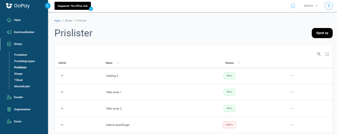Open more actions for Take away 2
Screen dimensions: 337x134
(292, 109)
